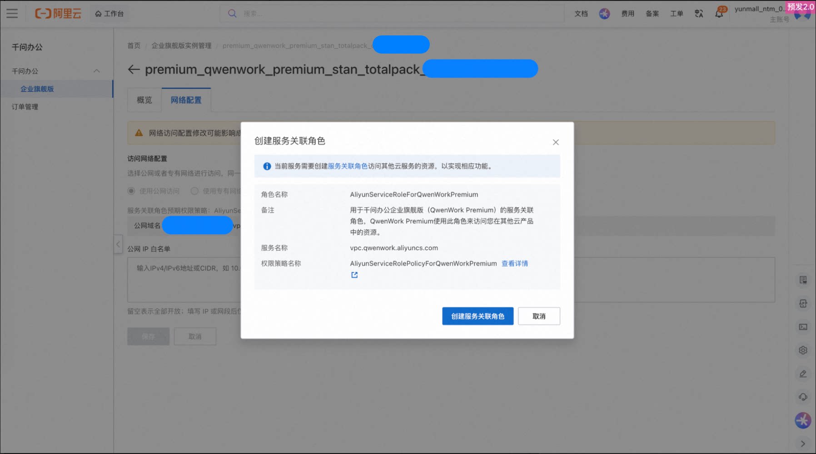Click 查看详情 policy link
This screenshot has width=816, height=454.
pos(515,263)
